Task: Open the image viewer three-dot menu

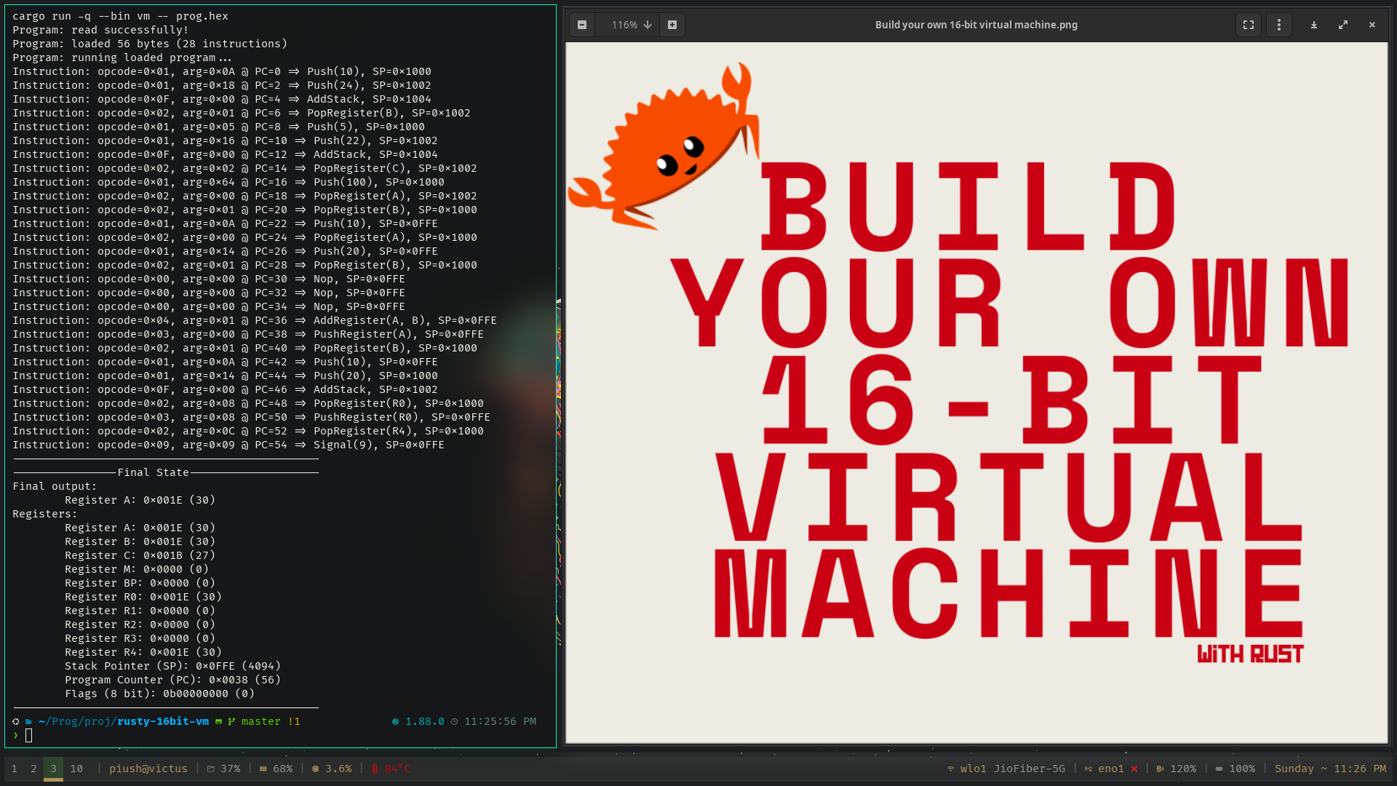Action: click(x=1279, y=25)
